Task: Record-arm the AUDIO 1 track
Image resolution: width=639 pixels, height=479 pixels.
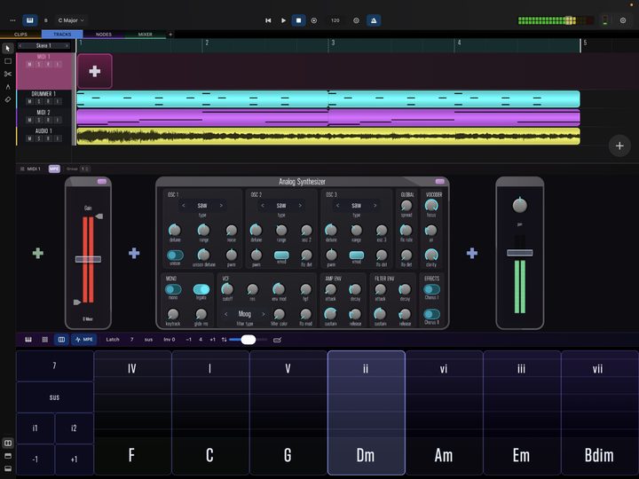Action: click(x=48, y=138)
